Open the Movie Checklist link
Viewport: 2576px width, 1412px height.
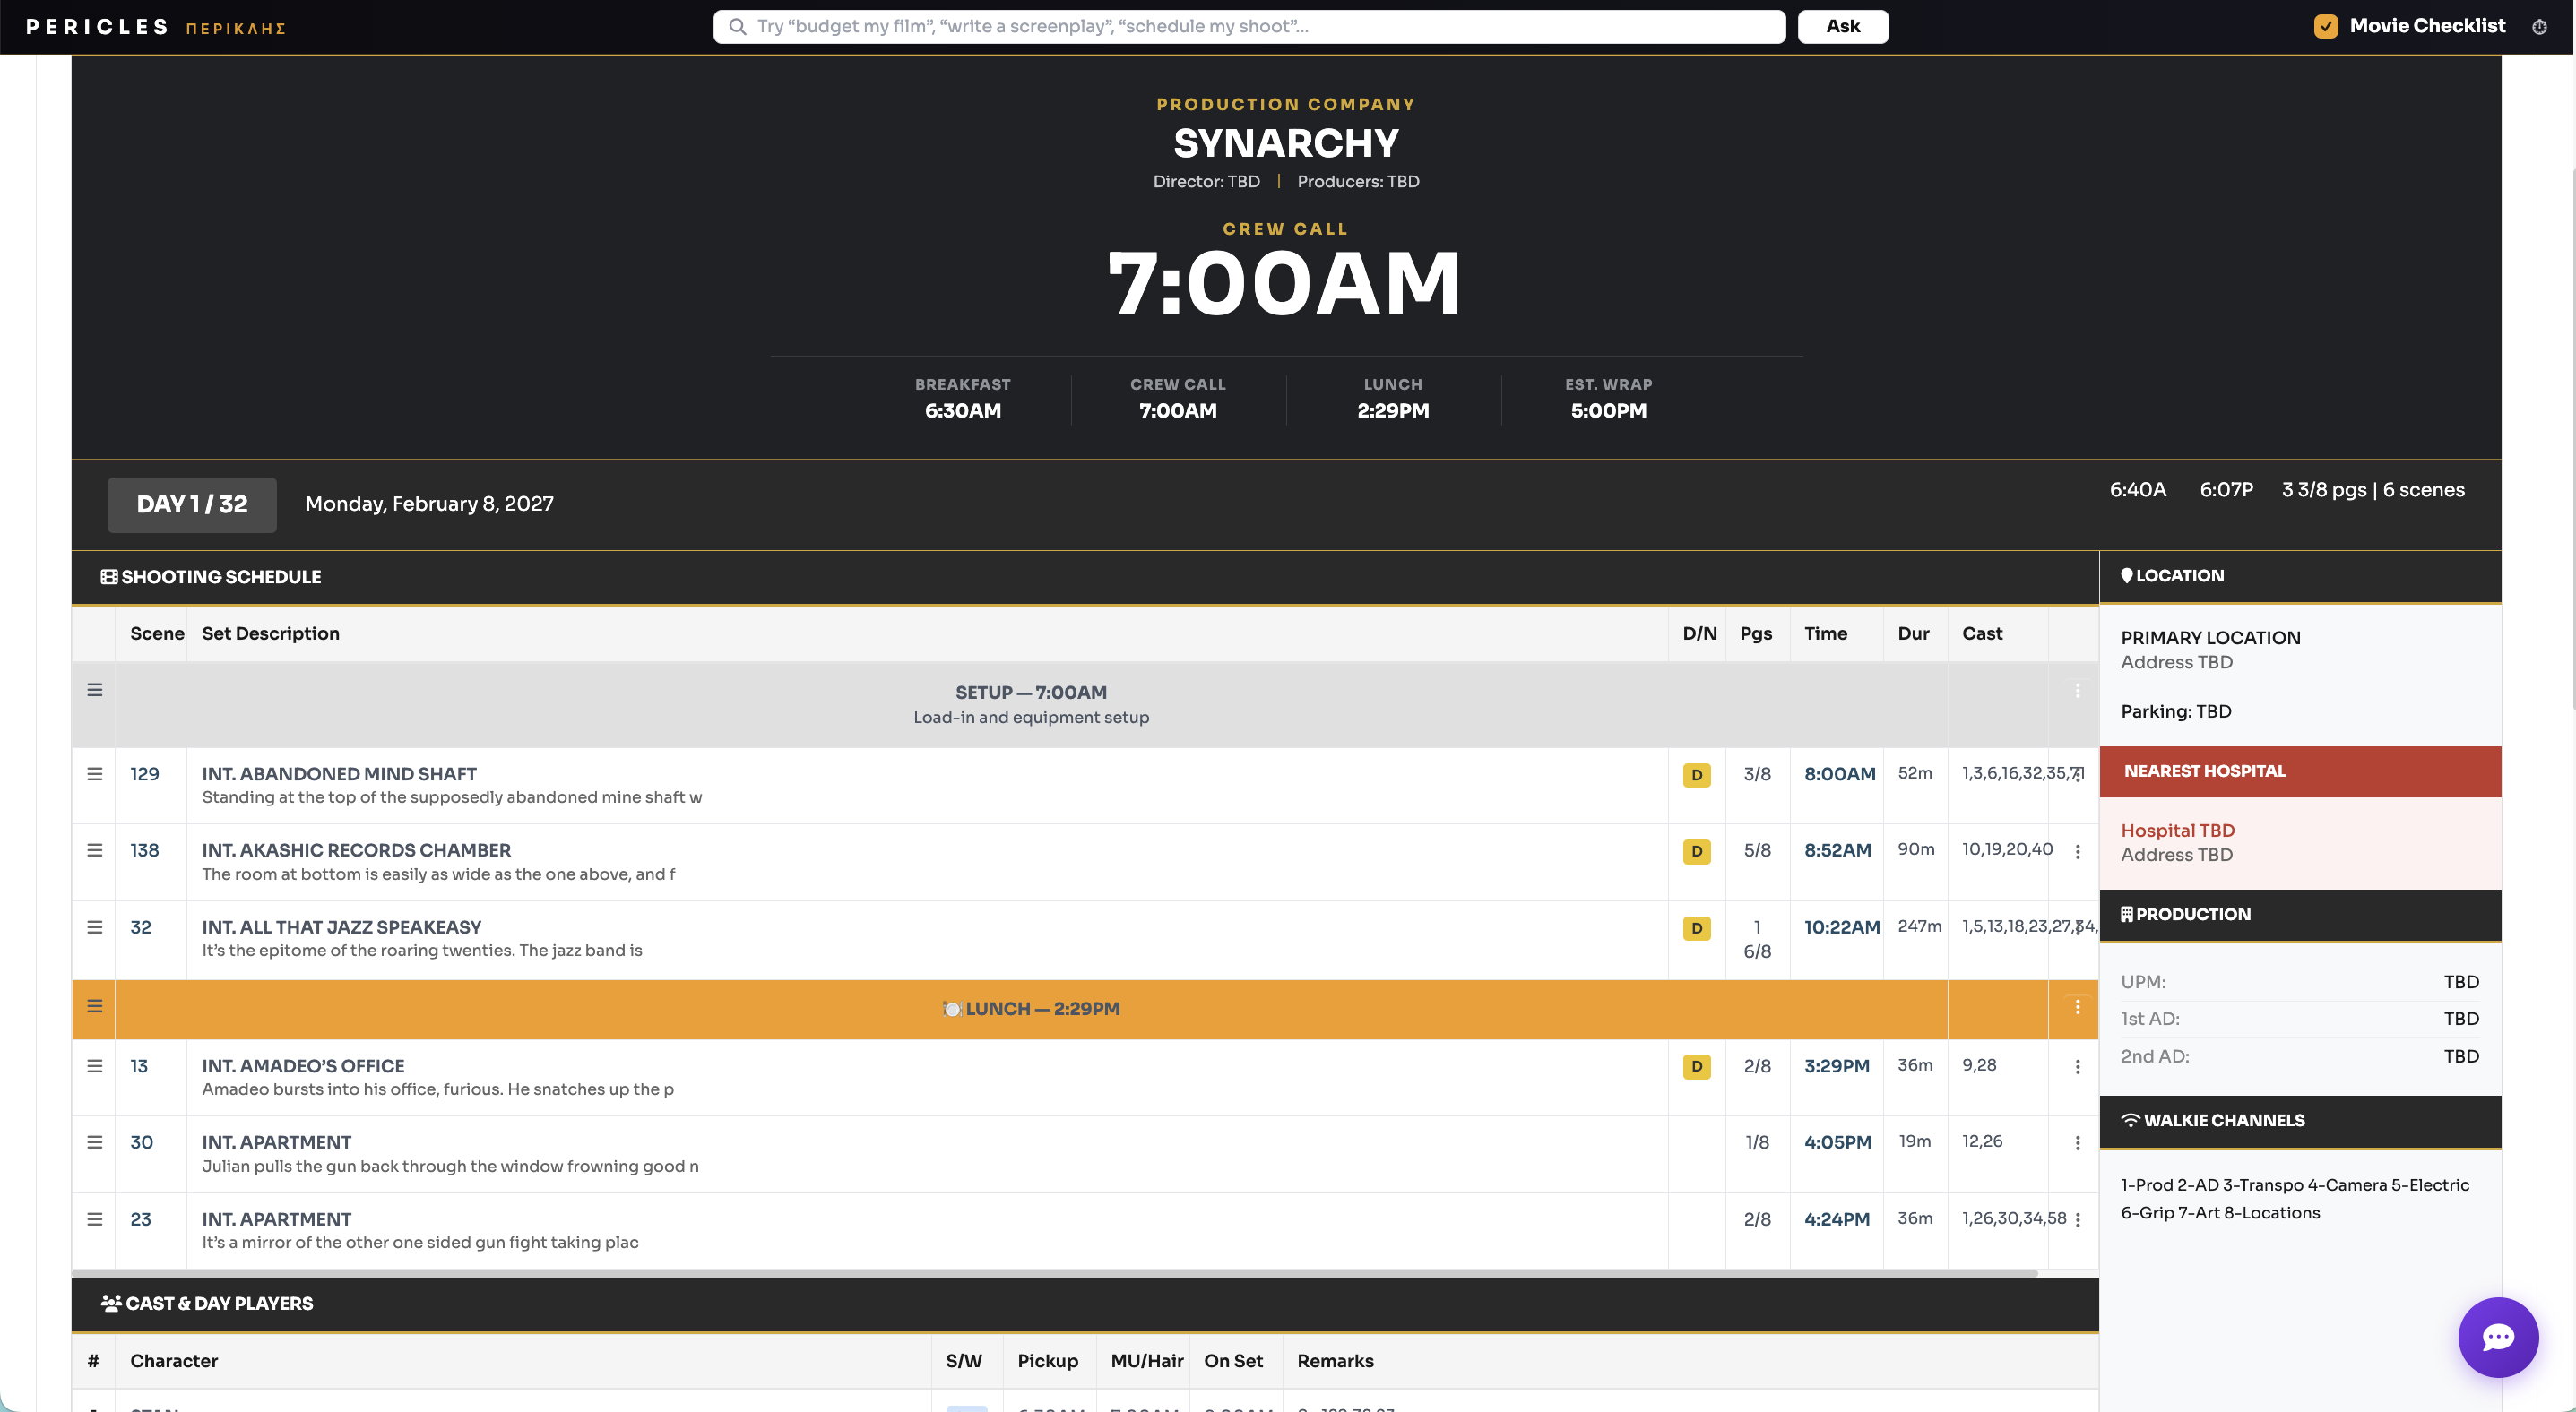[x=2427, y=26]
